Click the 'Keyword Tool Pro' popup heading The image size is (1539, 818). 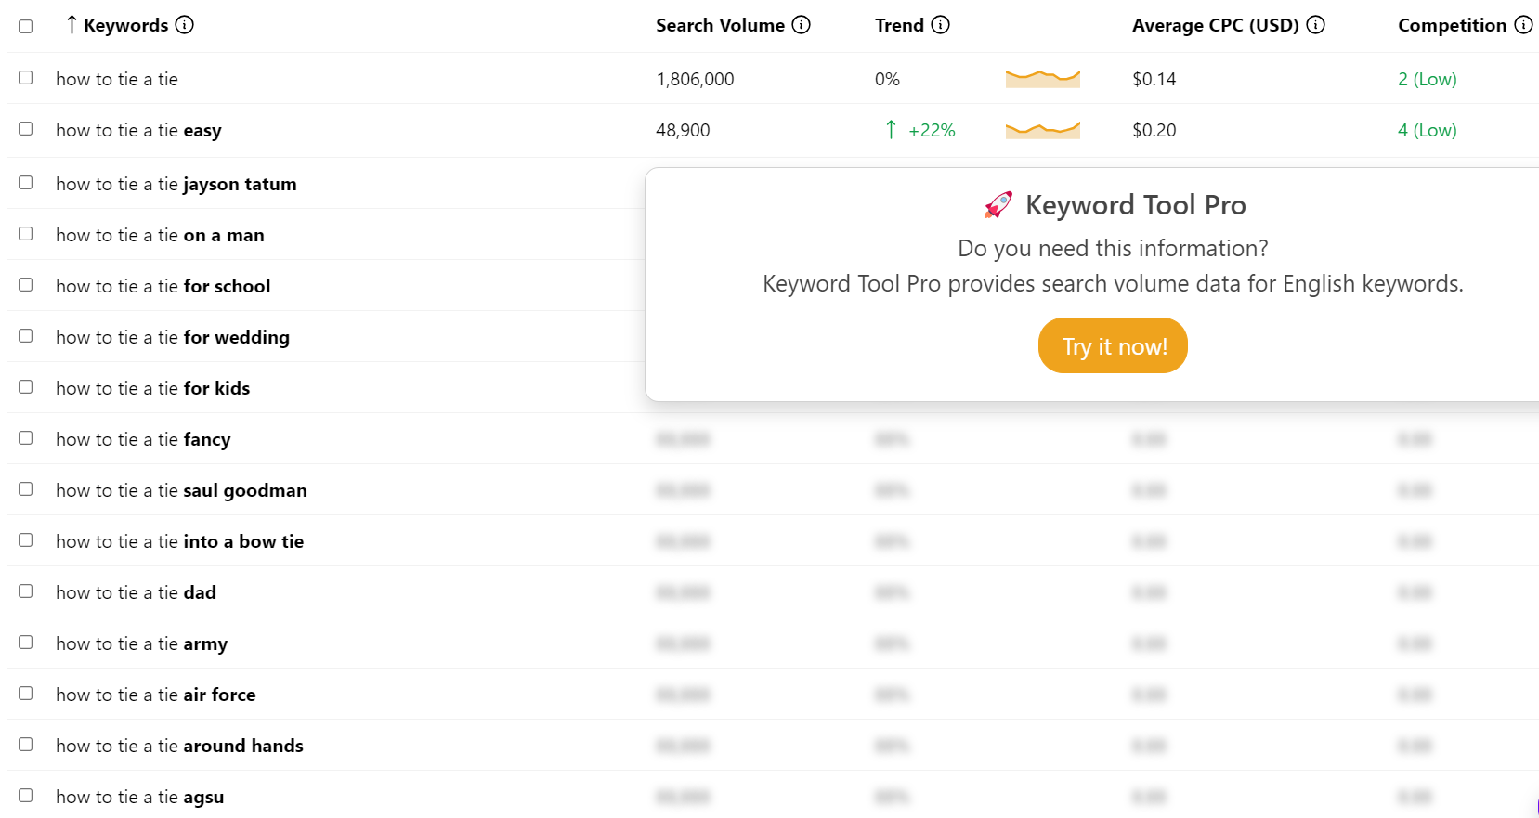pos(1135,205)
